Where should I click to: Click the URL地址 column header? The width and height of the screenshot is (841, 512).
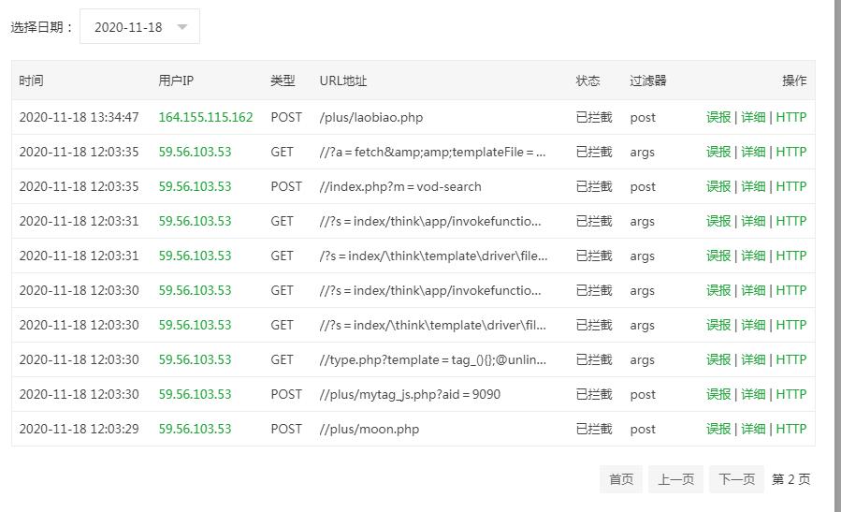coord(343,80)
